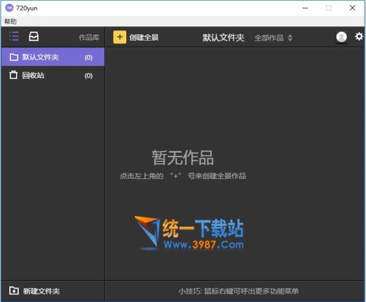
Task: Select the 默认文件夹 folder item
Action: coord(40,57)
